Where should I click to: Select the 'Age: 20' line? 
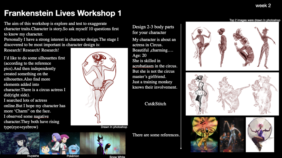(139, 55)
